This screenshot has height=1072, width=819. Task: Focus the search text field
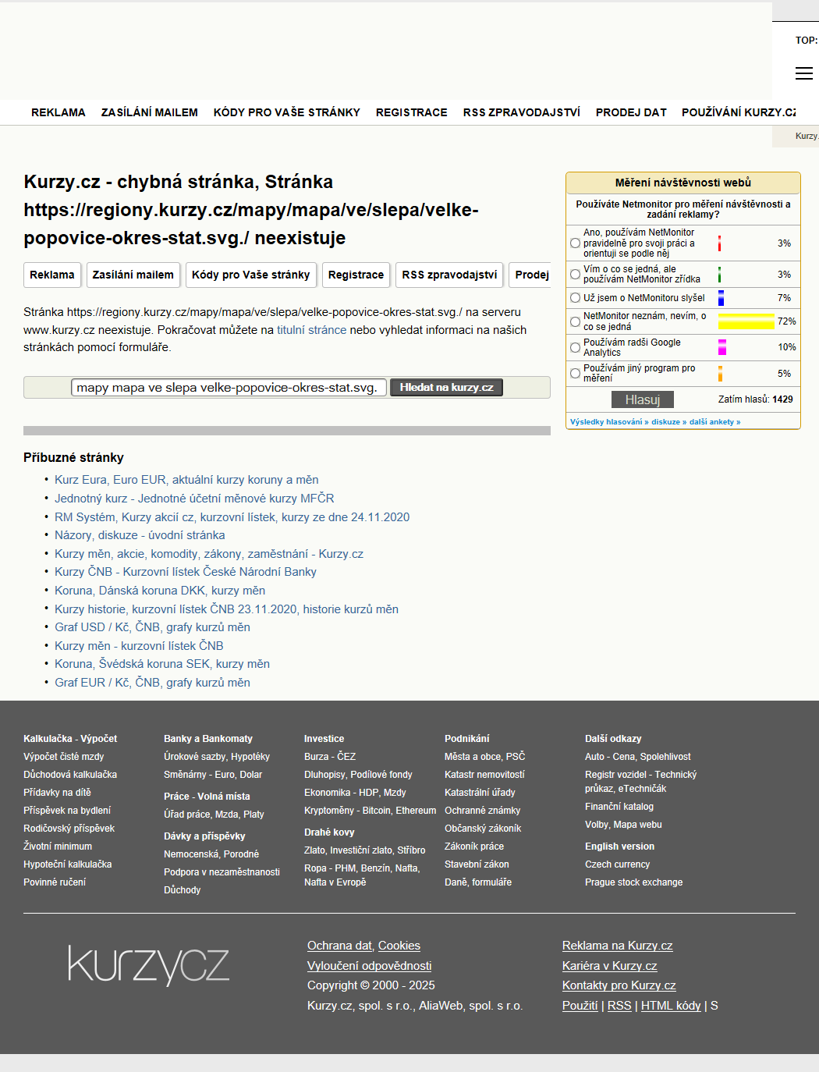coord(229,388)
